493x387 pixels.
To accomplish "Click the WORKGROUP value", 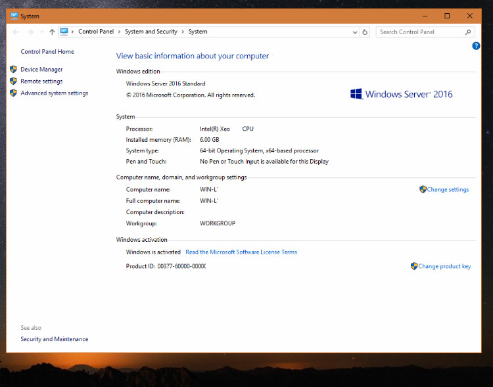I will (x=218, y=223).
